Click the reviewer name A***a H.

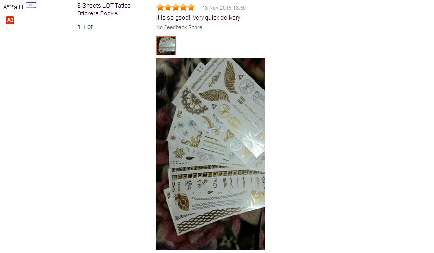[x=14, y=7]
